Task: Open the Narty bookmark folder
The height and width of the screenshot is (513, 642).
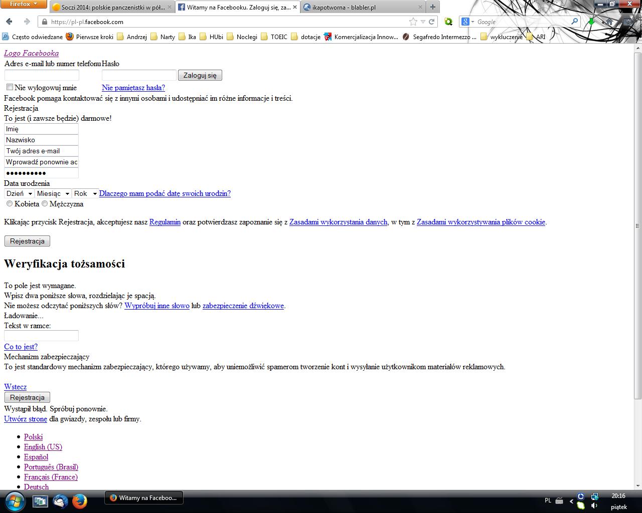Action: (x=163, y=37)
